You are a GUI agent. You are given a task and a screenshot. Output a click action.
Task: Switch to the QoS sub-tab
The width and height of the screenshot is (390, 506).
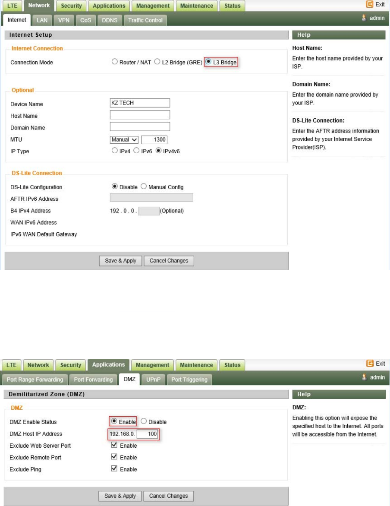(86, 20)
